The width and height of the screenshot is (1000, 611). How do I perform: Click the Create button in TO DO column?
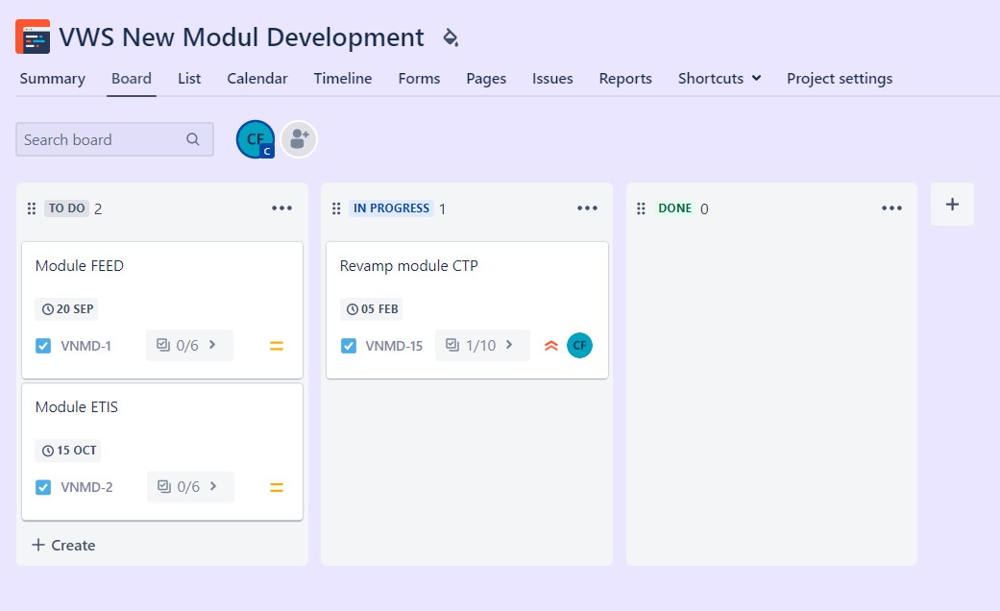pos(63,546)
